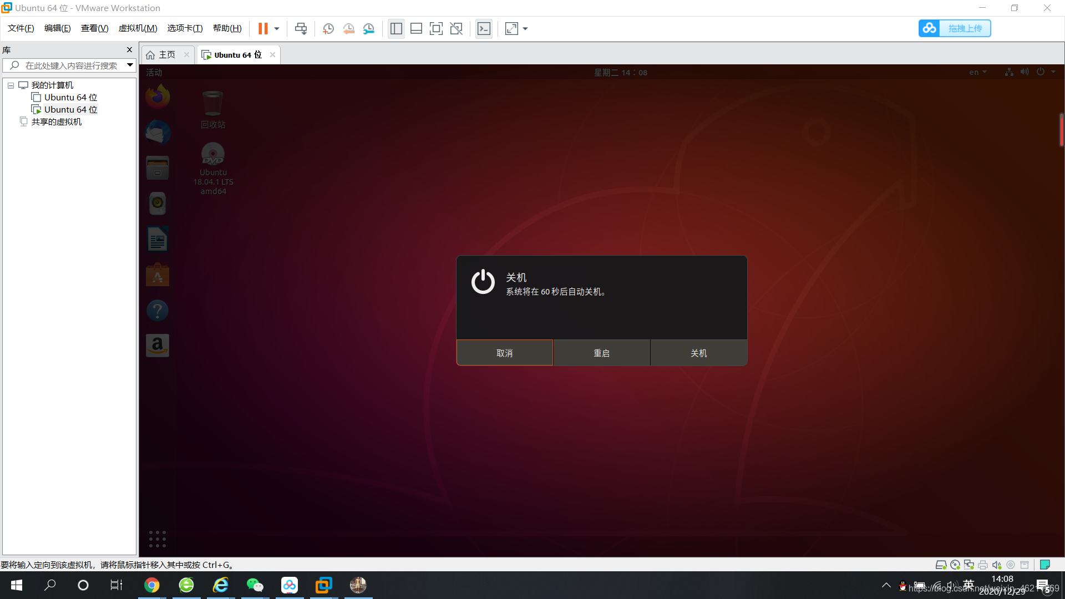Toggle the console view button

[x=484, y=28]
